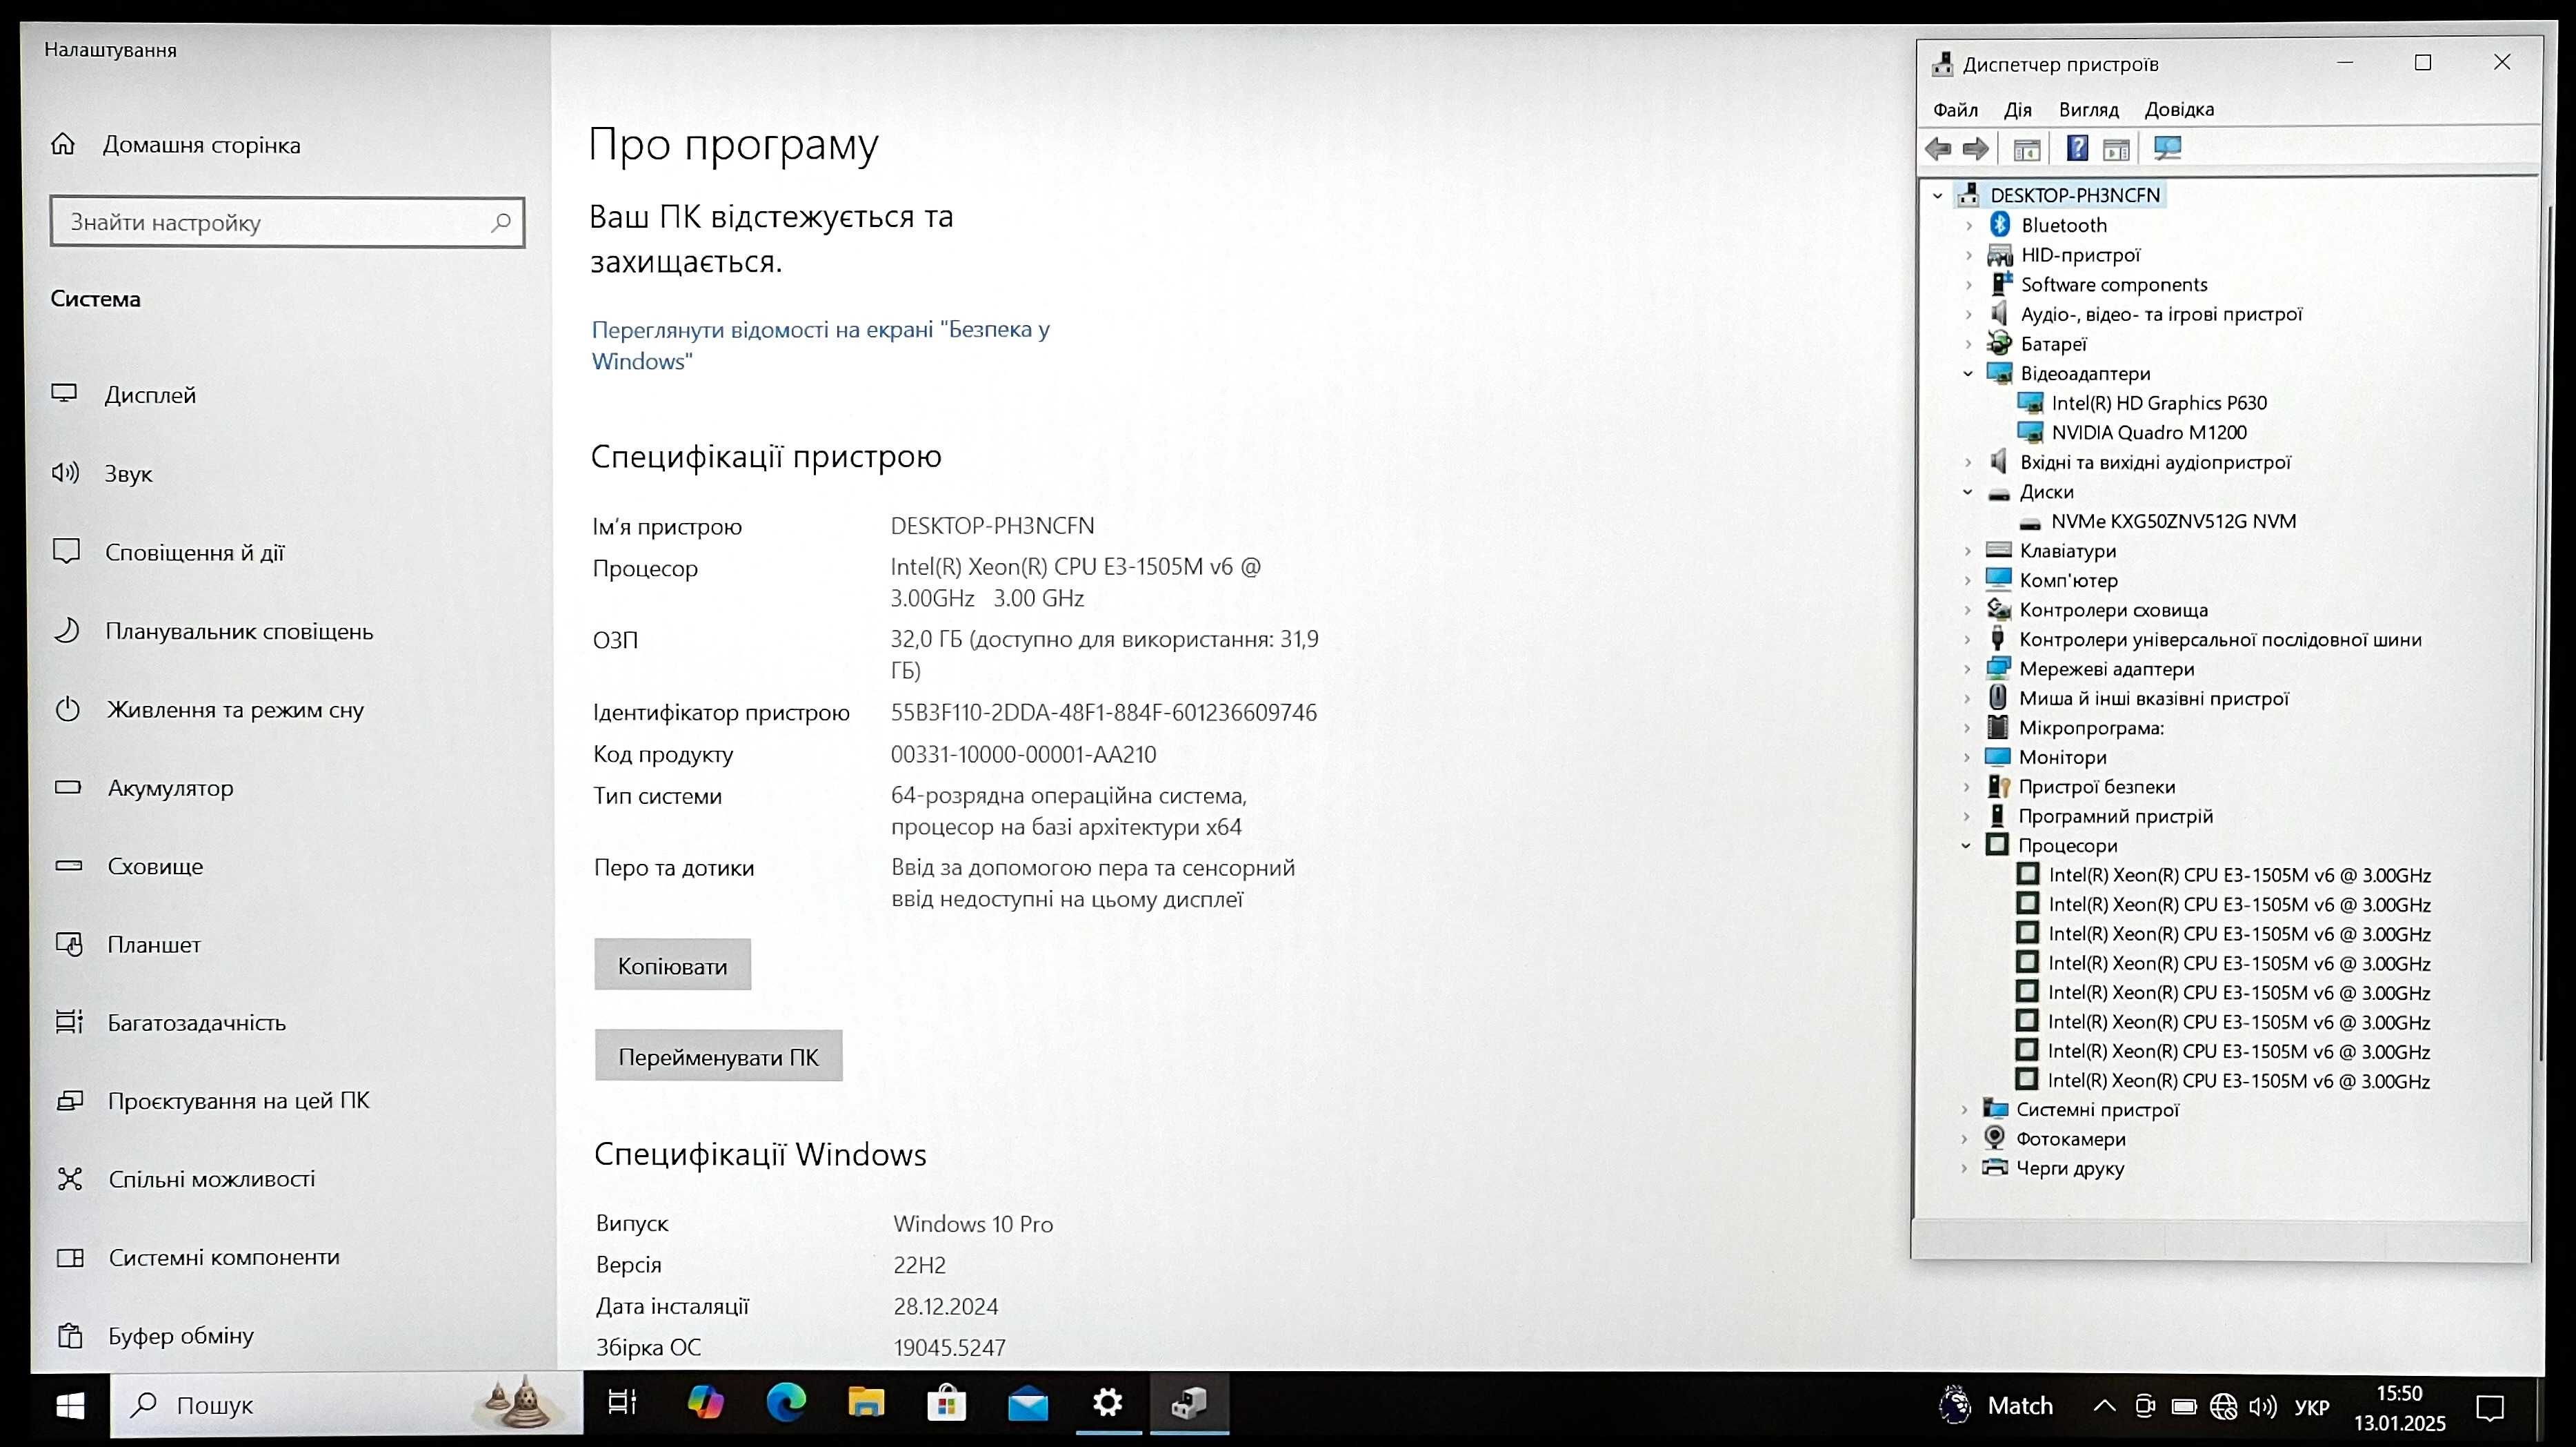
Task: Open Звук settings in the sidebar
Action: 102,473
